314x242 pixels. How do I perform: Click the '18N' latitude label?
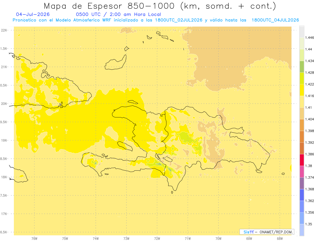click(4, 177)
